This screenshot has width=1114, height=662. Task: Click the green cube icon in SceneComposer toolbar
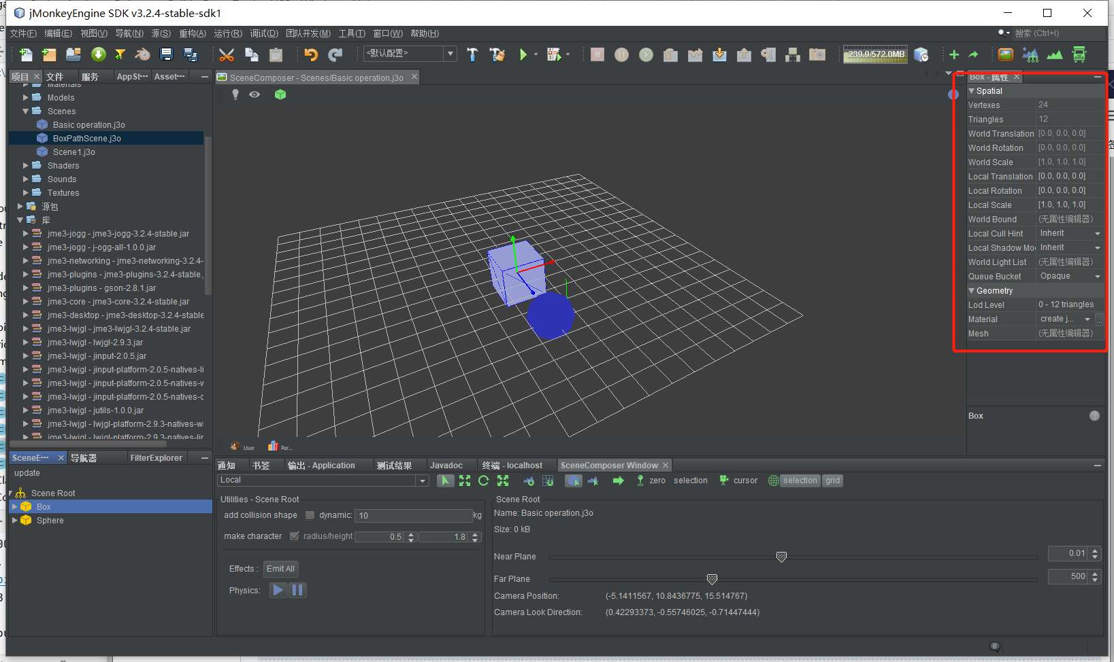click(280, 94)
